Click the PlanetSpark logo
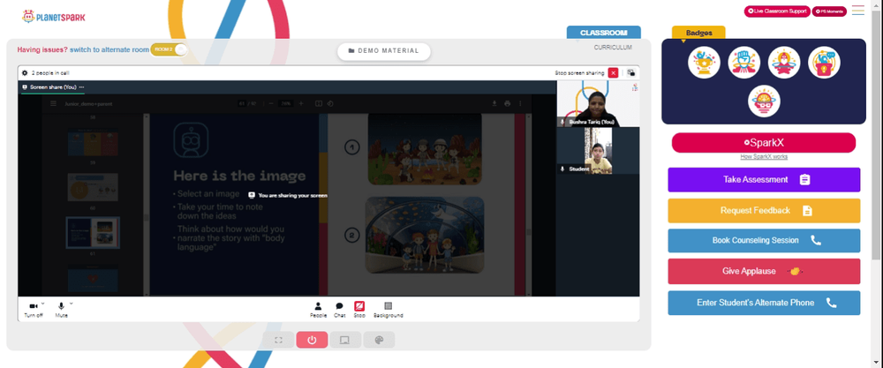 click(54, 17)
